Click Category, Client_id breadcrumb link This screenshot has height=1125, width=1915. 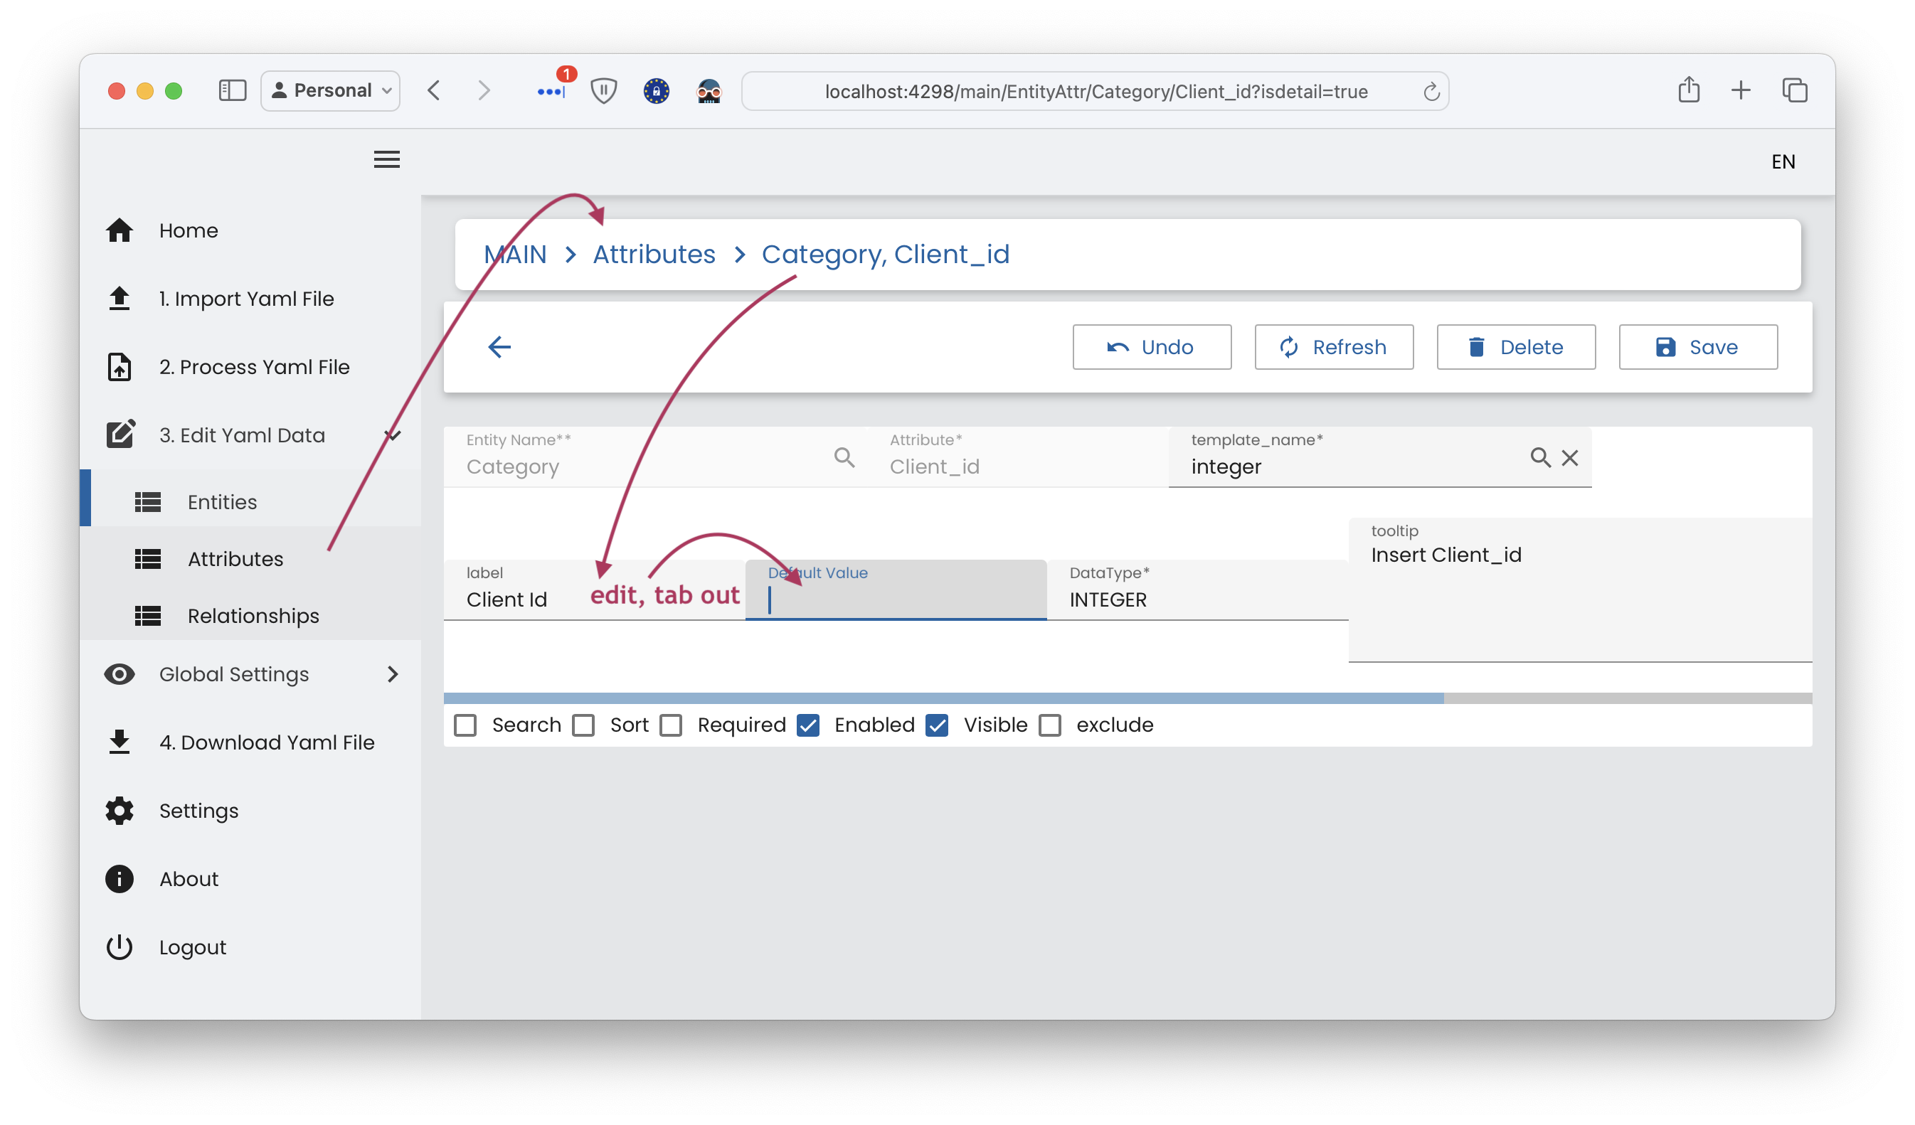click(x=886, y=255)
